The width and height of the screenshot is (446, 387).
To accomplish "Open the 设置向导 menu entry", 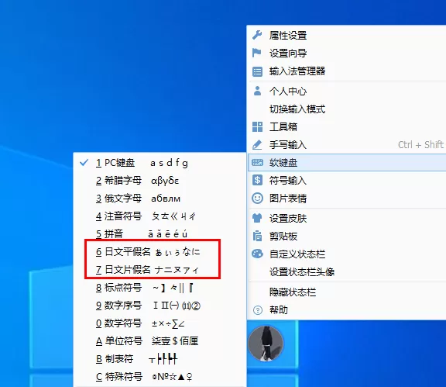I will point(346,54).
